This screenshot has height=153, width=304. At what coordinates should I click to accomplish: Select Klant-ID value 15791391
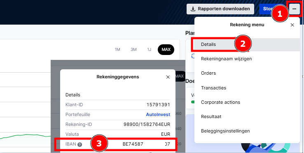pos(159,105)
